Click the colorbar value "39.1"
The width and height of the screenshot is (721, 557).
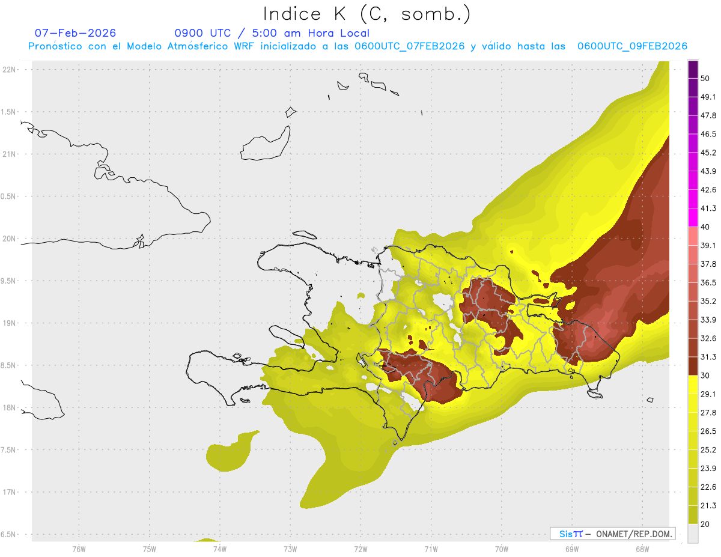[708, 246]
